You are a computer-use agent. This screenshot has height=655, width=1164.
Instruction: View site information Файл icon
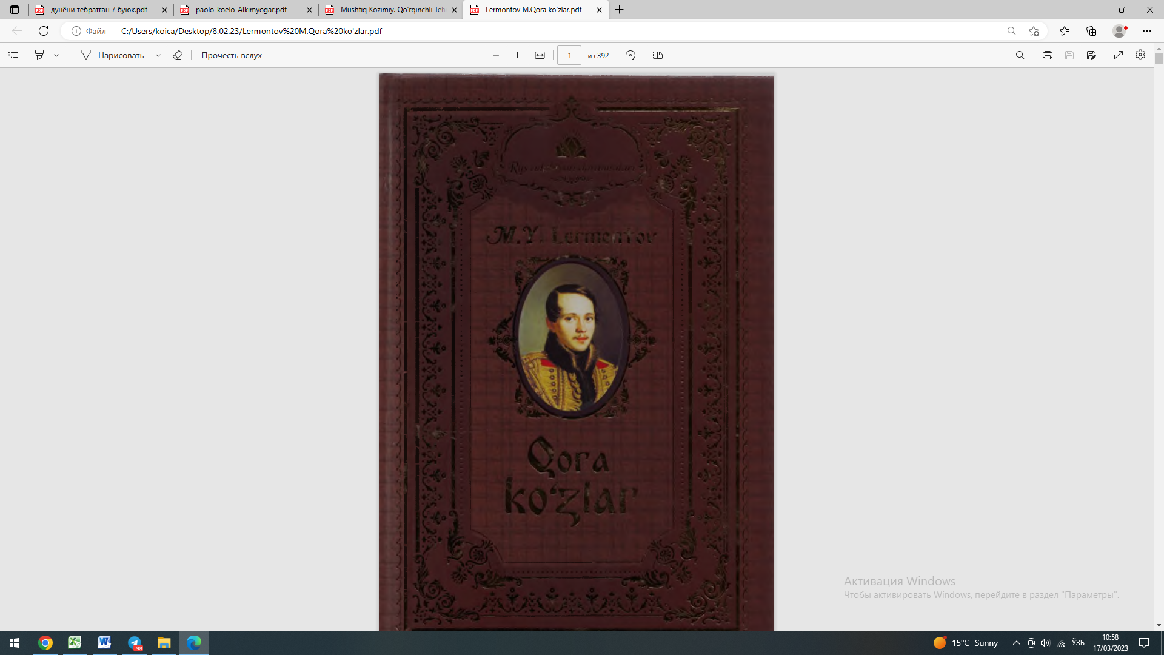click(x=89, y=31)
